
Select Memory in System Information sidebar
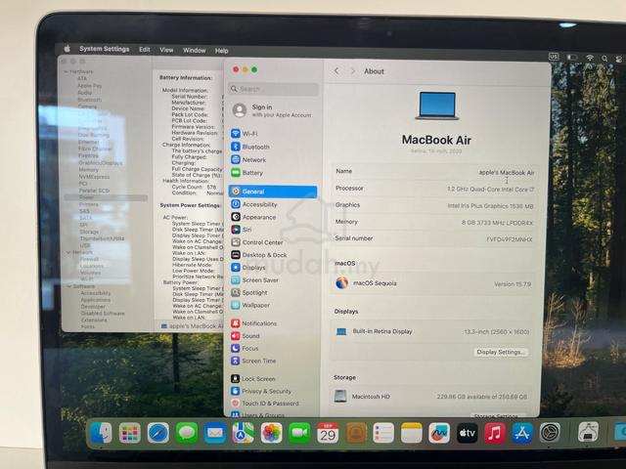[x=89, y=169]
